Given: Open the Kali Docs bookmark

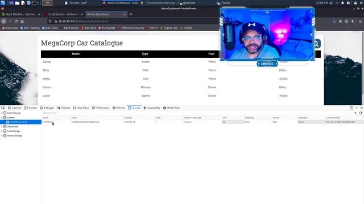Looking at the screenshot, I should point(89,28).
